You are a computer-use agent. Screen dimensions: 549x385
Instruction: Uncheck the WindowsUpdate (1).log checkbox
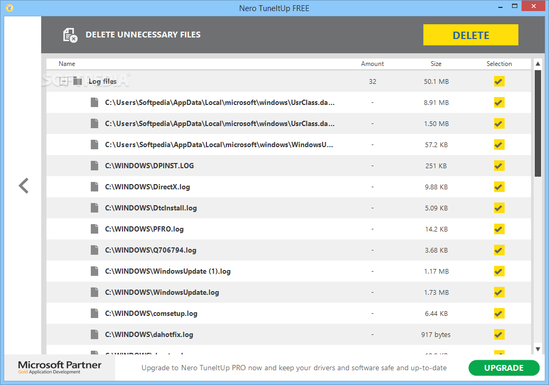click(x=499, y=272)
